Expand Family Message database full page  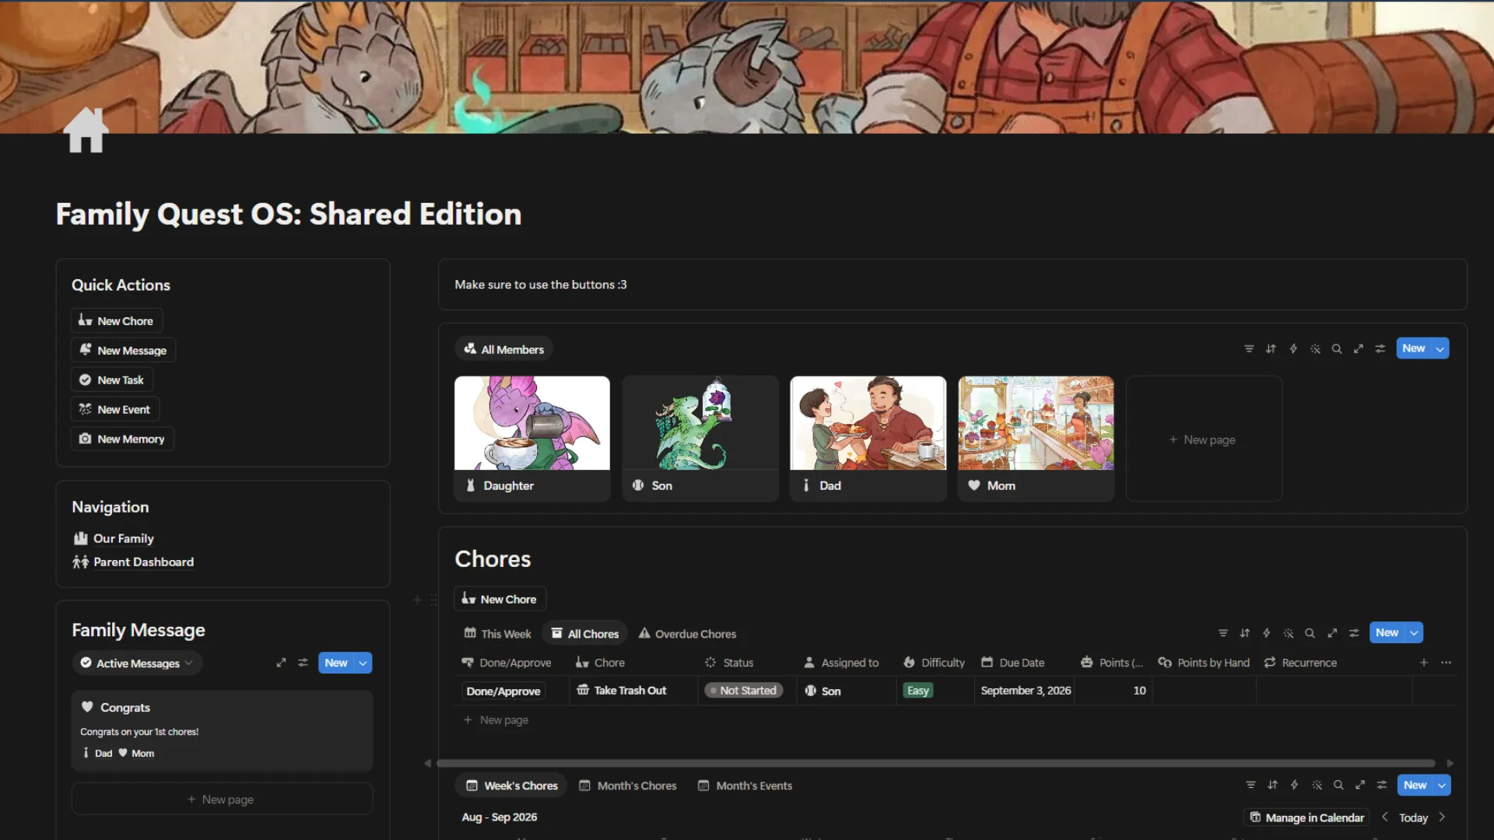point(281,663)
